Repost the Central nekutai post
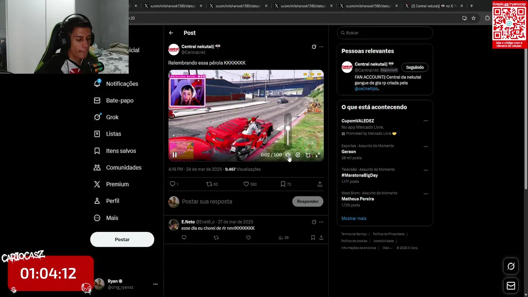 [209, 184]
